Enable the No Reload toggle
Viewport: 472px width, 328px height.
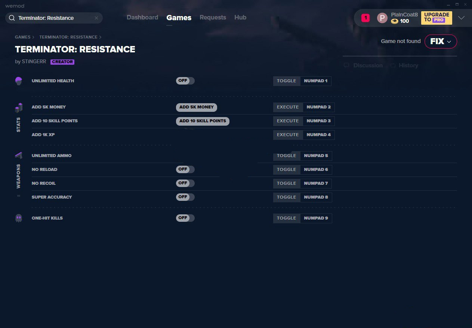185,169
